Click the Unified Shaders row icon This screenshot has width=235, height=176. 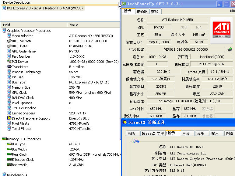9,113
